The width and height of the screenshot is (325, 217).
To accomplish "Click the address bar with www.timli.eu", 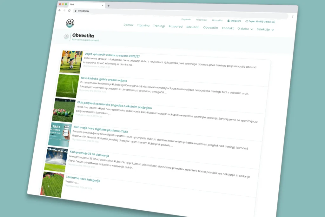I will coord(180,13).
